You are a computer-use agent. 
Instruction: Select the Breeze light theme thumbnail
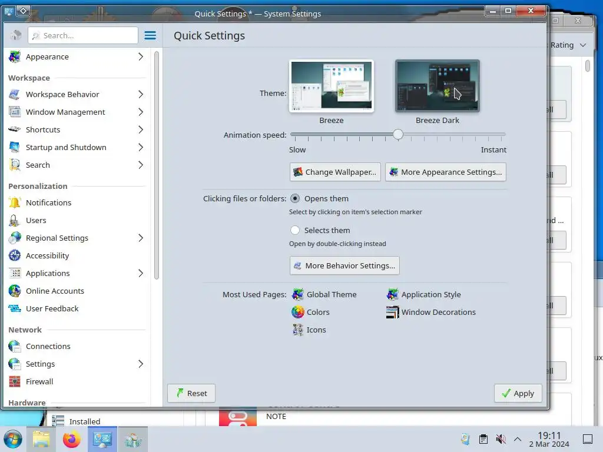(332, 86)
